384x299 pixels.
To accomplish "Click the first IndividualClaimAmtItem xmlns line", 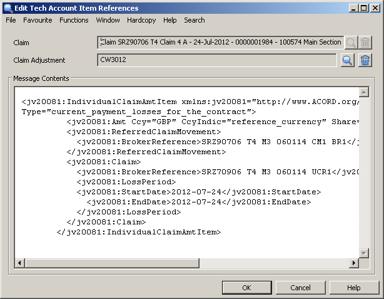I will coord(190,102).
